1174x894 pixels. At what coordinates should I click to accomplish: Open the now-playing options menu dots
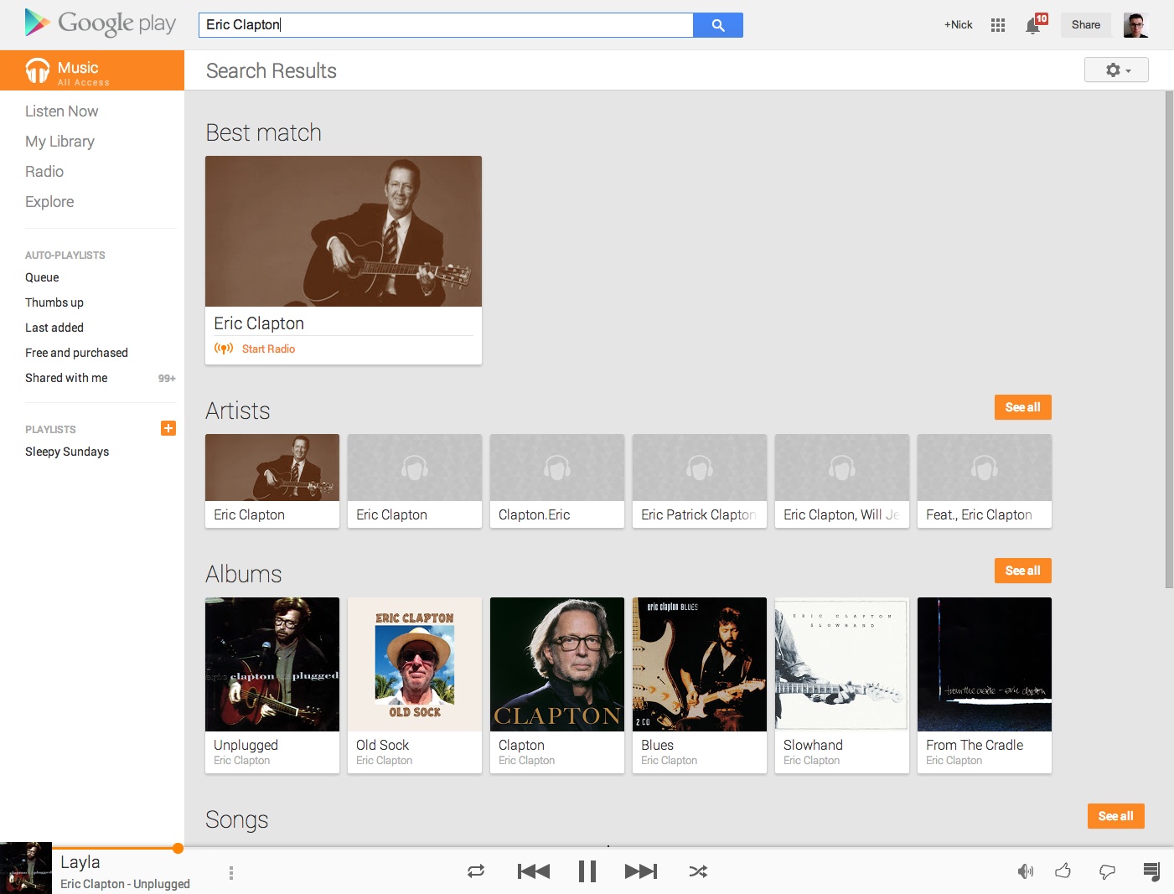(x=231, y=872)
